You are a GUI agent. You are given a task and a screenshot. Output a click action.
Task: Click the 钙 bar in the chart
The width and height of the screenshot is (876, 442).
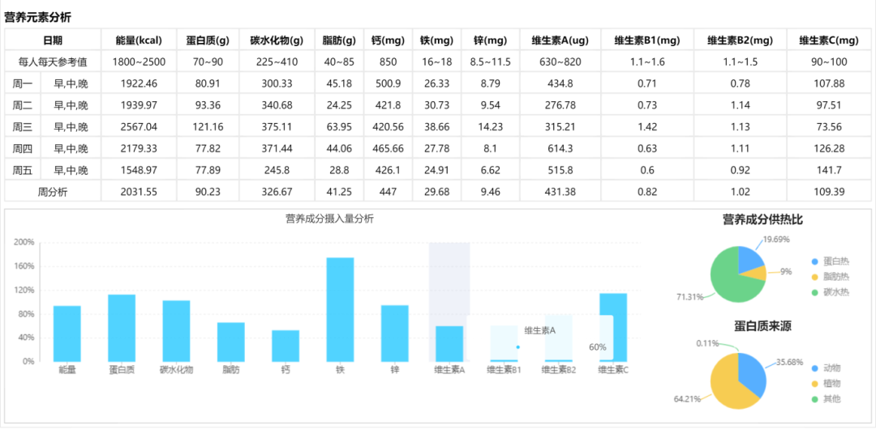click(286, 346)
